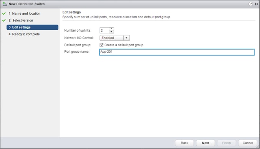
Task: Click the Cancel button
Action: point(248,143)
